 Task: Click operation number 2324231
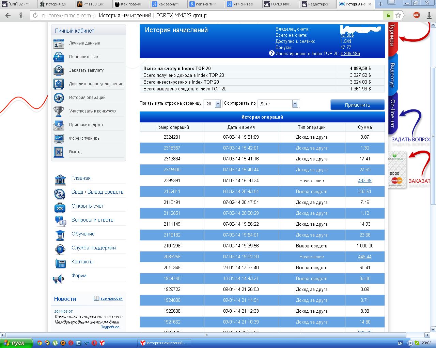(x=172, y=137)
